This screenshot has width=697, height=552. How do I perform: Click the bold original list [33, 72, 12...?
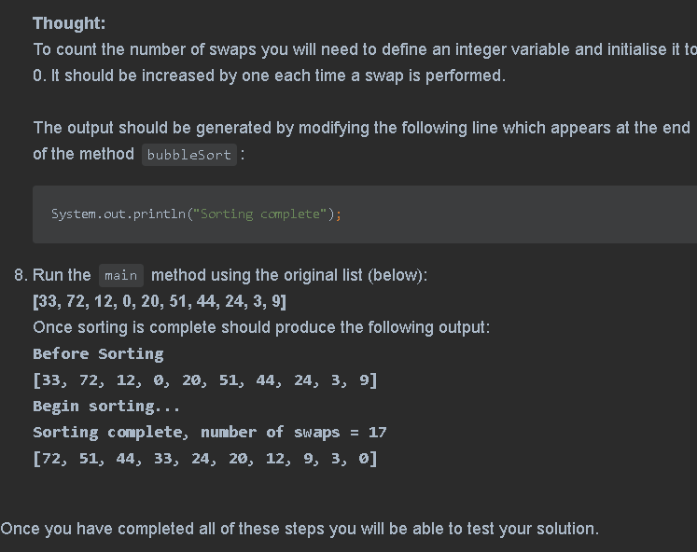pyautogui.click(x=160, y=301)
